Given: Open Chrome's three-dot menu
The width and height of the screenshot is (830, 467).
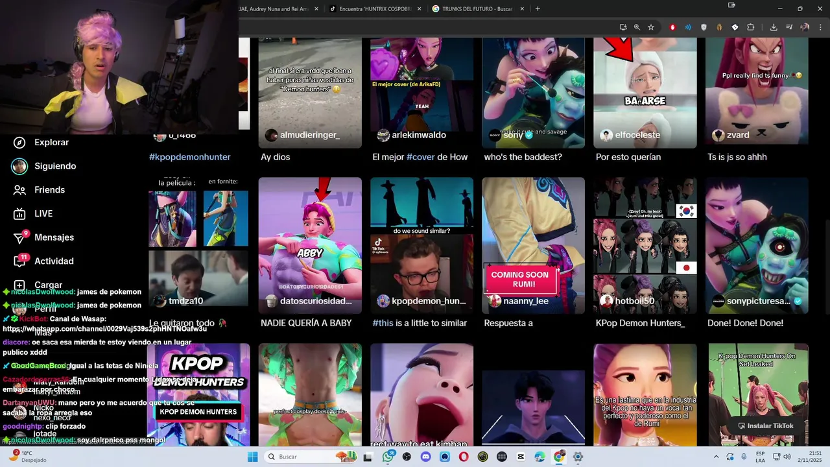Looking at the screenshot, I should click(820, 27).
